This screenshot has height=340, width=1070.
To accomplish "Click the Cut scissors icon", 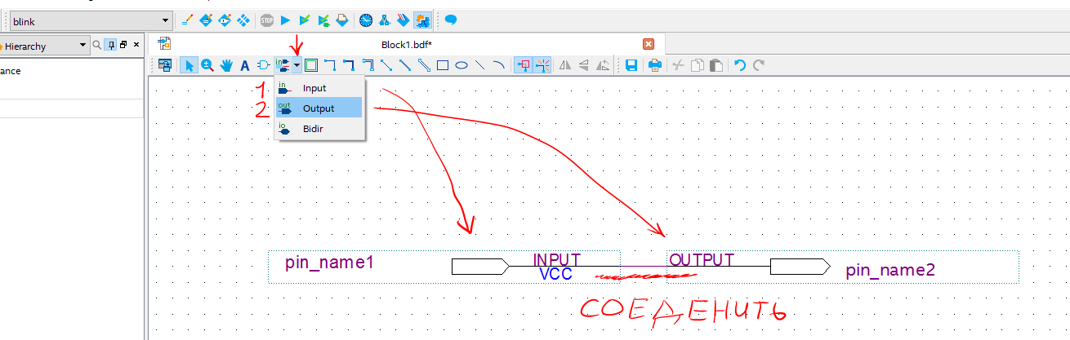I will [x=678, y=65].
